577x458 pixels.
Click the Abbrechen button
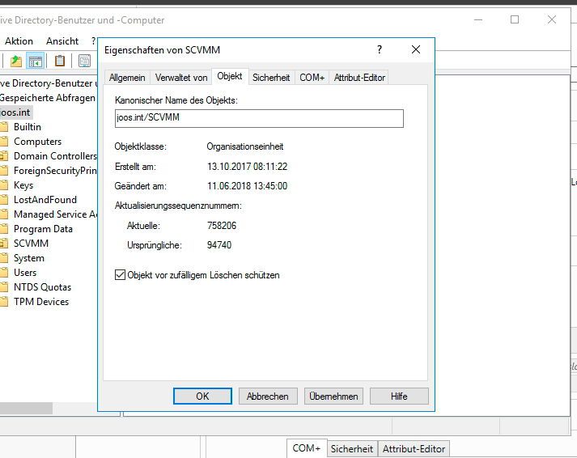268,397
